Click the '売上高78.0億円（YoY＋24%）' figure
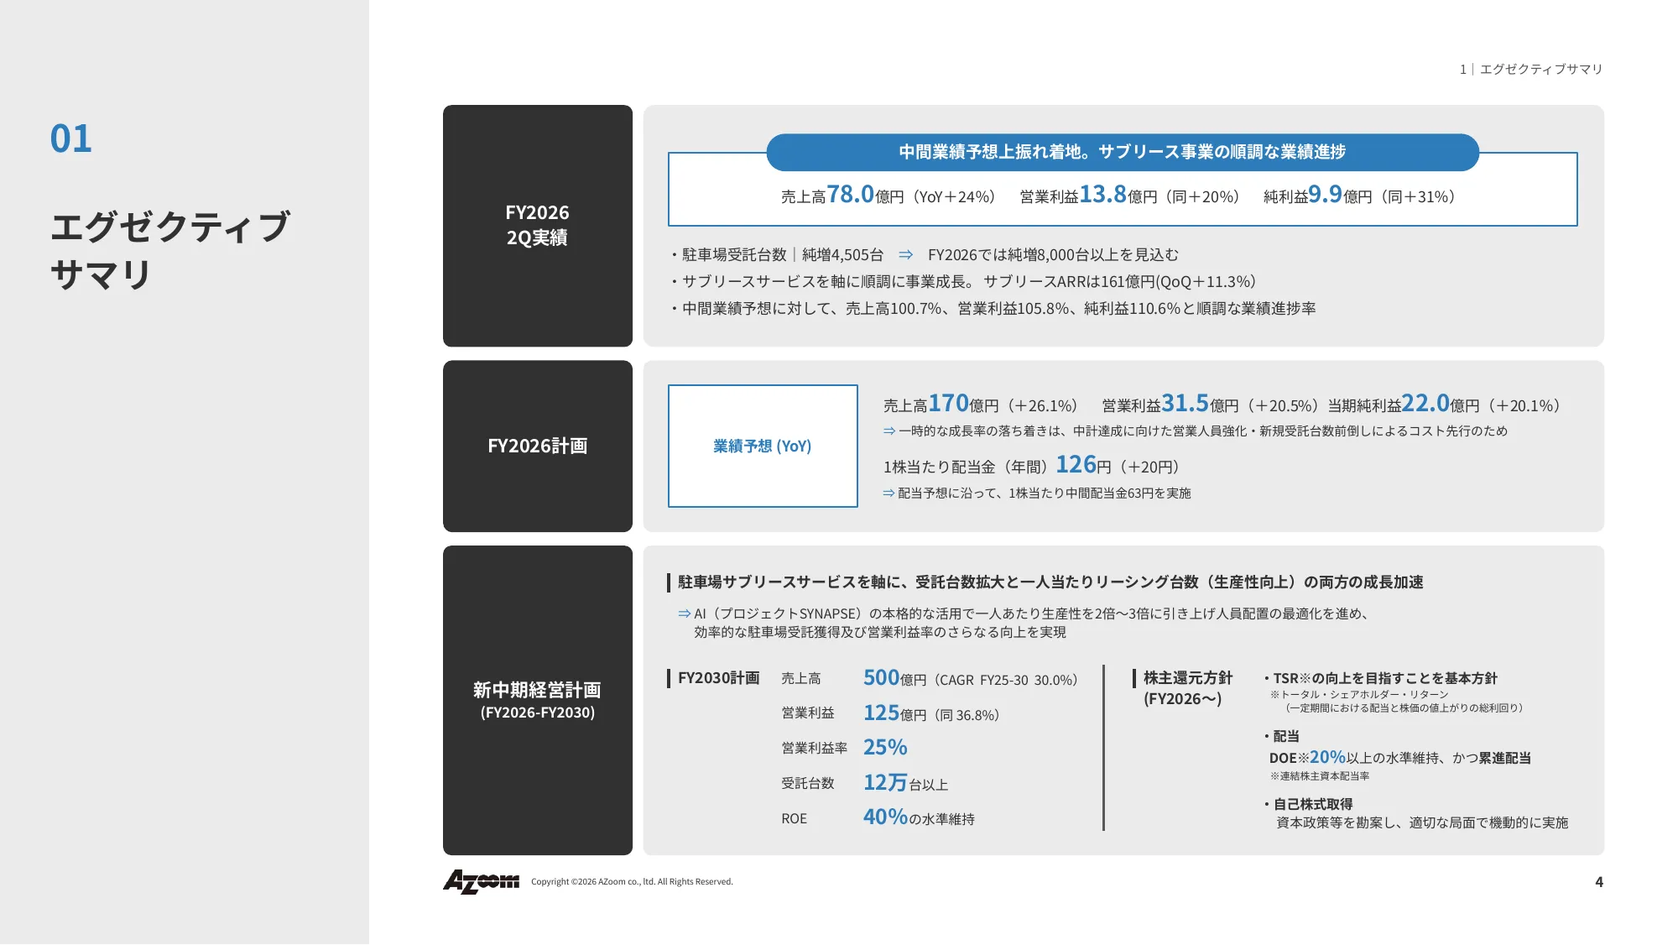Screen dimensions: 1678x945 click(x=888, y=195)
